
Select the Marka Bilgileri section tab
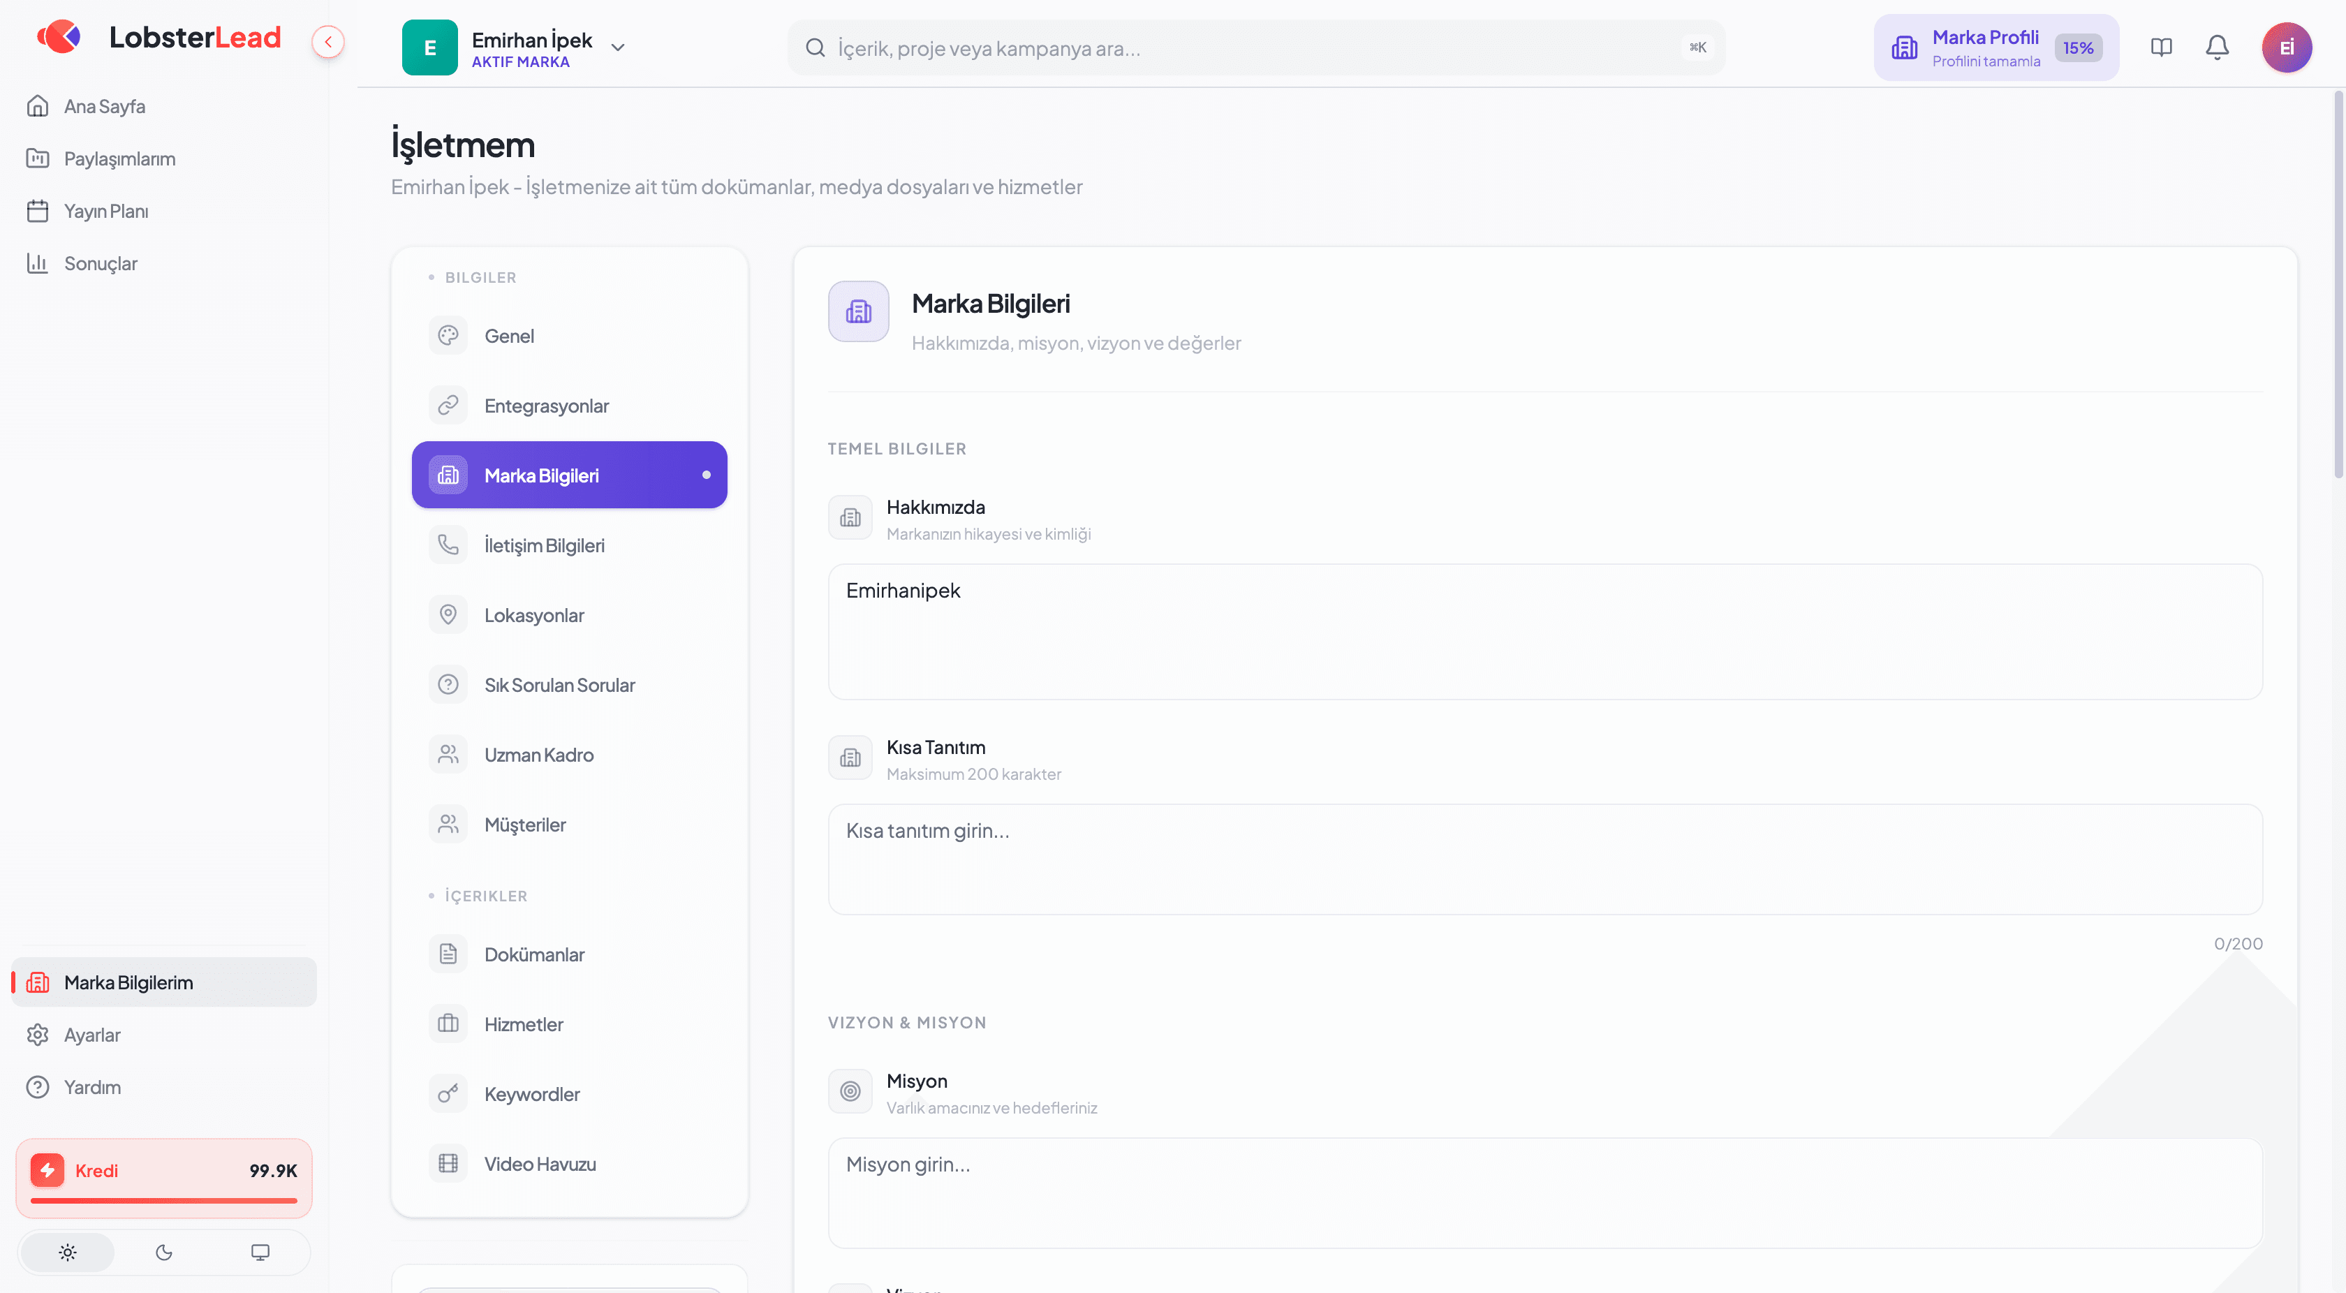[x=569, y=475]
